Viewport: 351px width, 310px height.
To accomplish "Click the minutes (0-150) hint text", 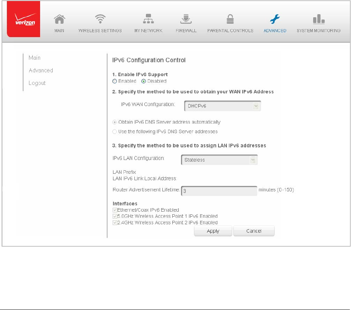I will point(276,190).
